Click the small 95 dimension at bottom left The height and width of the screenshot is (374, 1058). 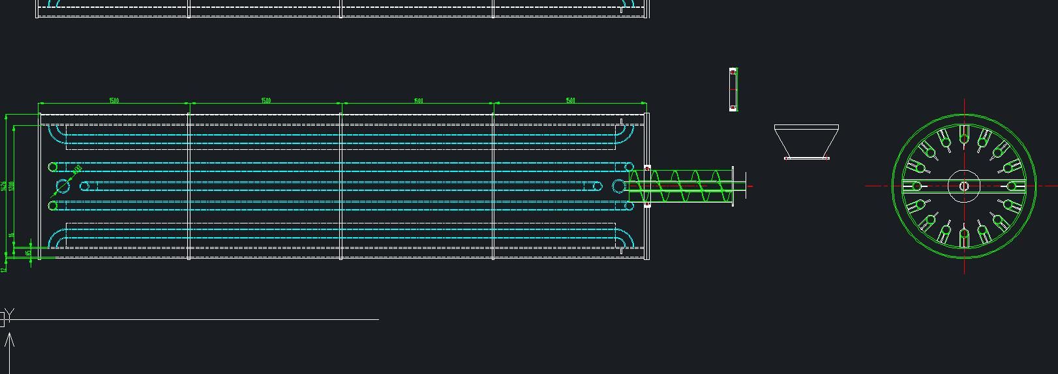pos(29,252)
